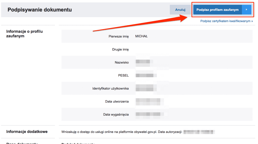Click the Podpisywanie dokumentu page title

pos(40,10)
